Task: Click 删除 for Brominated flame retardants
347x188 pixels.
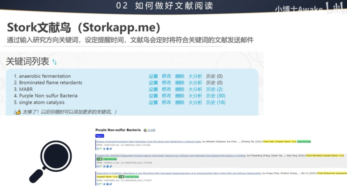Action: click(180, 83)
